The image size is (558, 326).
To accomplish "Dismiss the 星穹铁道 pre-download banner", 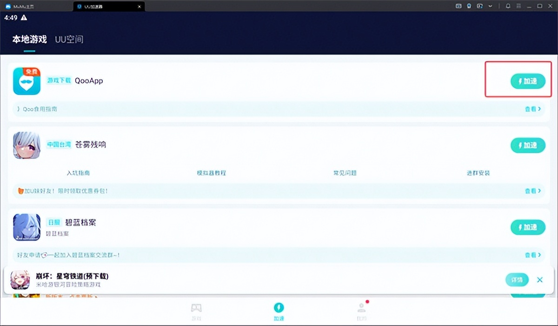I will [x=540, y=280].
